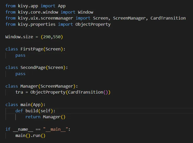
Task: Click 'kivy.core.window' in the second line
Action: [x=38, y=12]
